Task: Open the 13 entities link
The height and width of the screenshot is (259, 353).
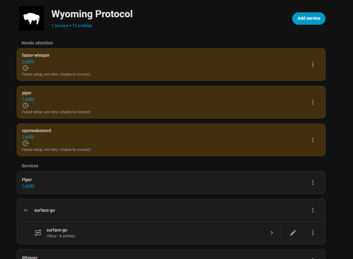Action: pyautogui.click(x=82, y=26)
